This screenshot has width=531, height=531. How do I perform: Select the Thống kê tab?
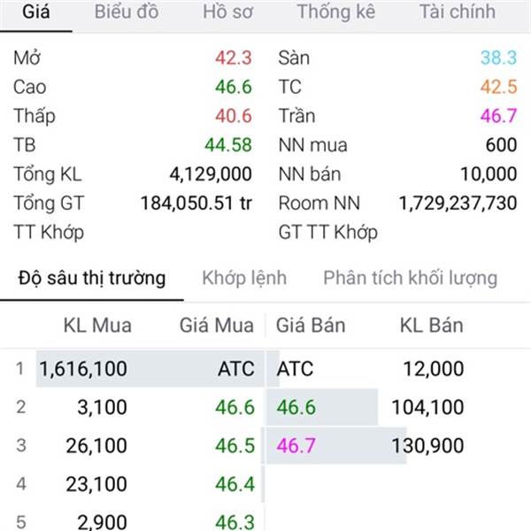click(x=336, y=12)
